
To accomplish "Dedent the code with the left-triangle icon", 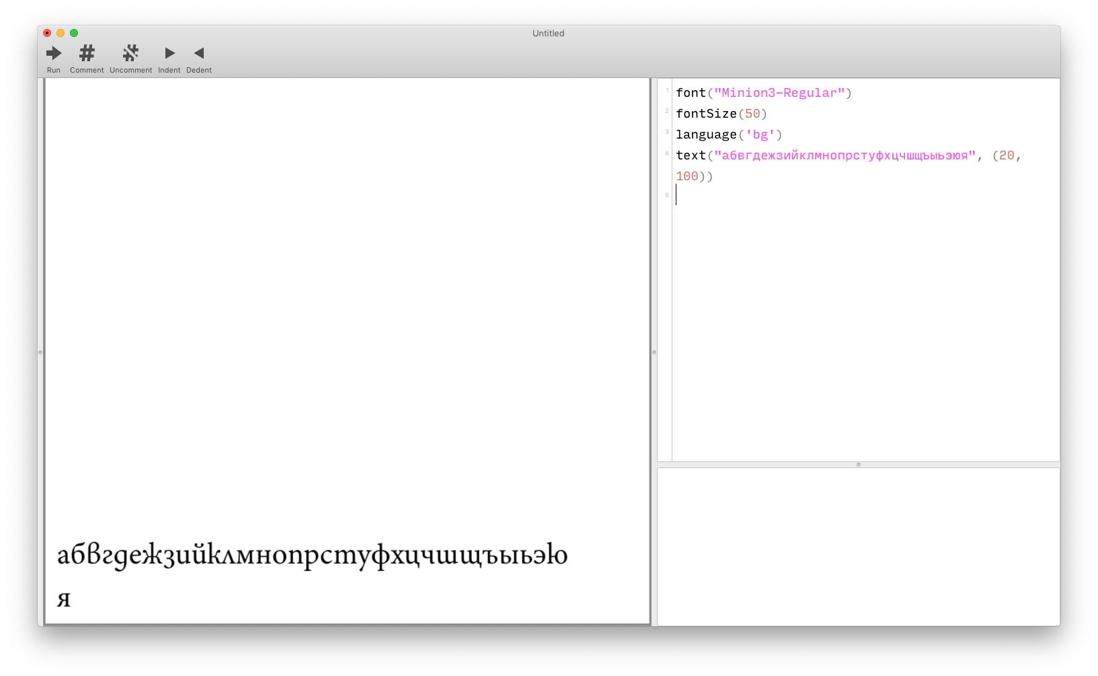I will point(199,53).
